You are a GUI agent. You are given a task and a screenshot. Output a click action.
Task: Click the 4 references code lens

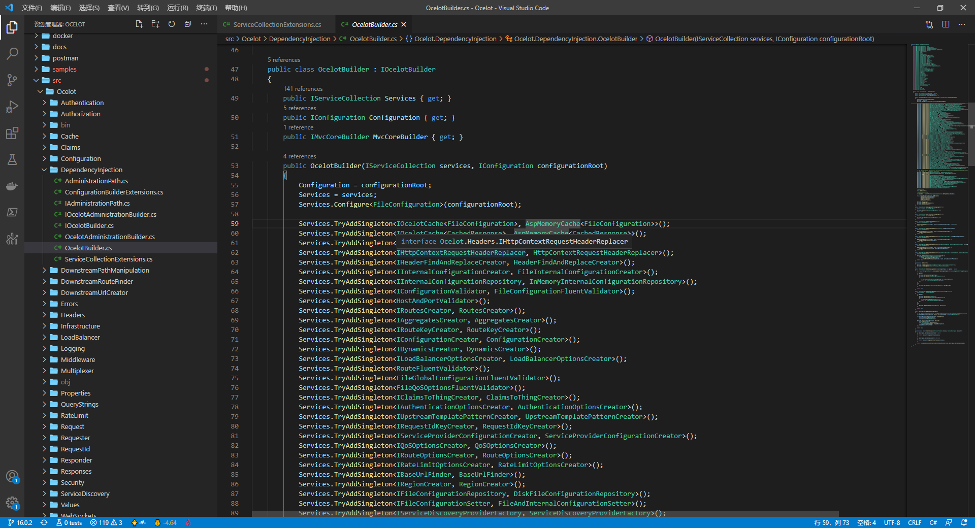click(x=299, y=156)
